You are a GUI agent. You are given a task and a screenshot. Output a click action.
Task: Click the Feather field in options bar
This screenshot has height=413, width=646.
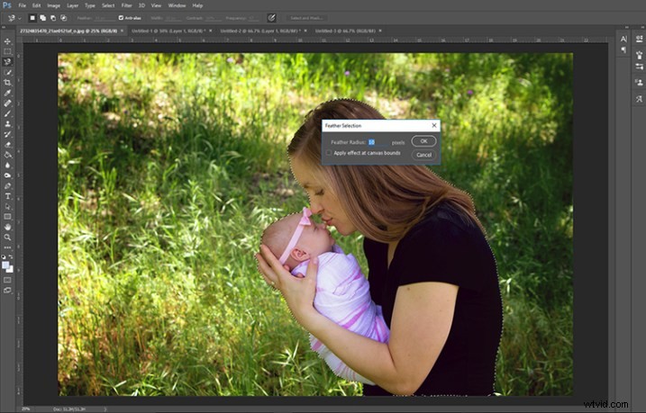[x=105, y=18]
